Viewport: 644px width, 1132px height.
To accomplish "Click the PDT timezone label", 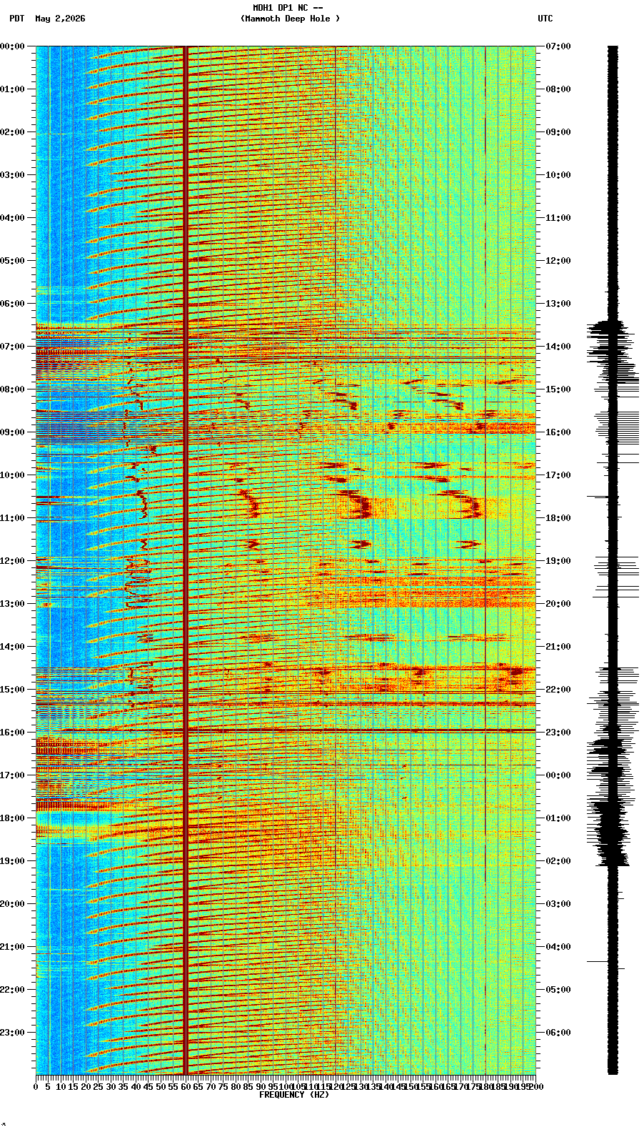I will pyautogui.click(x=17, y=19).
